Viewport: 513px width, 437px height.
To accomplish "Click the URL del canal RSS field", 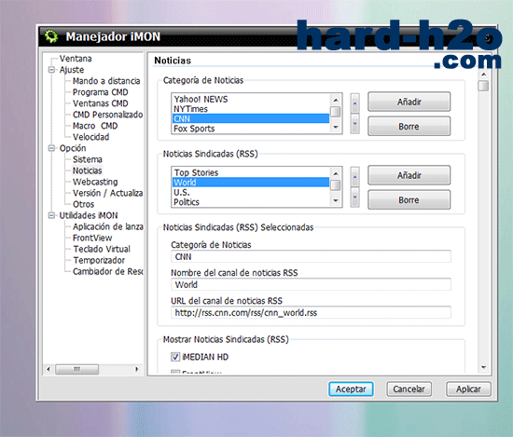I will click(311, 312).
